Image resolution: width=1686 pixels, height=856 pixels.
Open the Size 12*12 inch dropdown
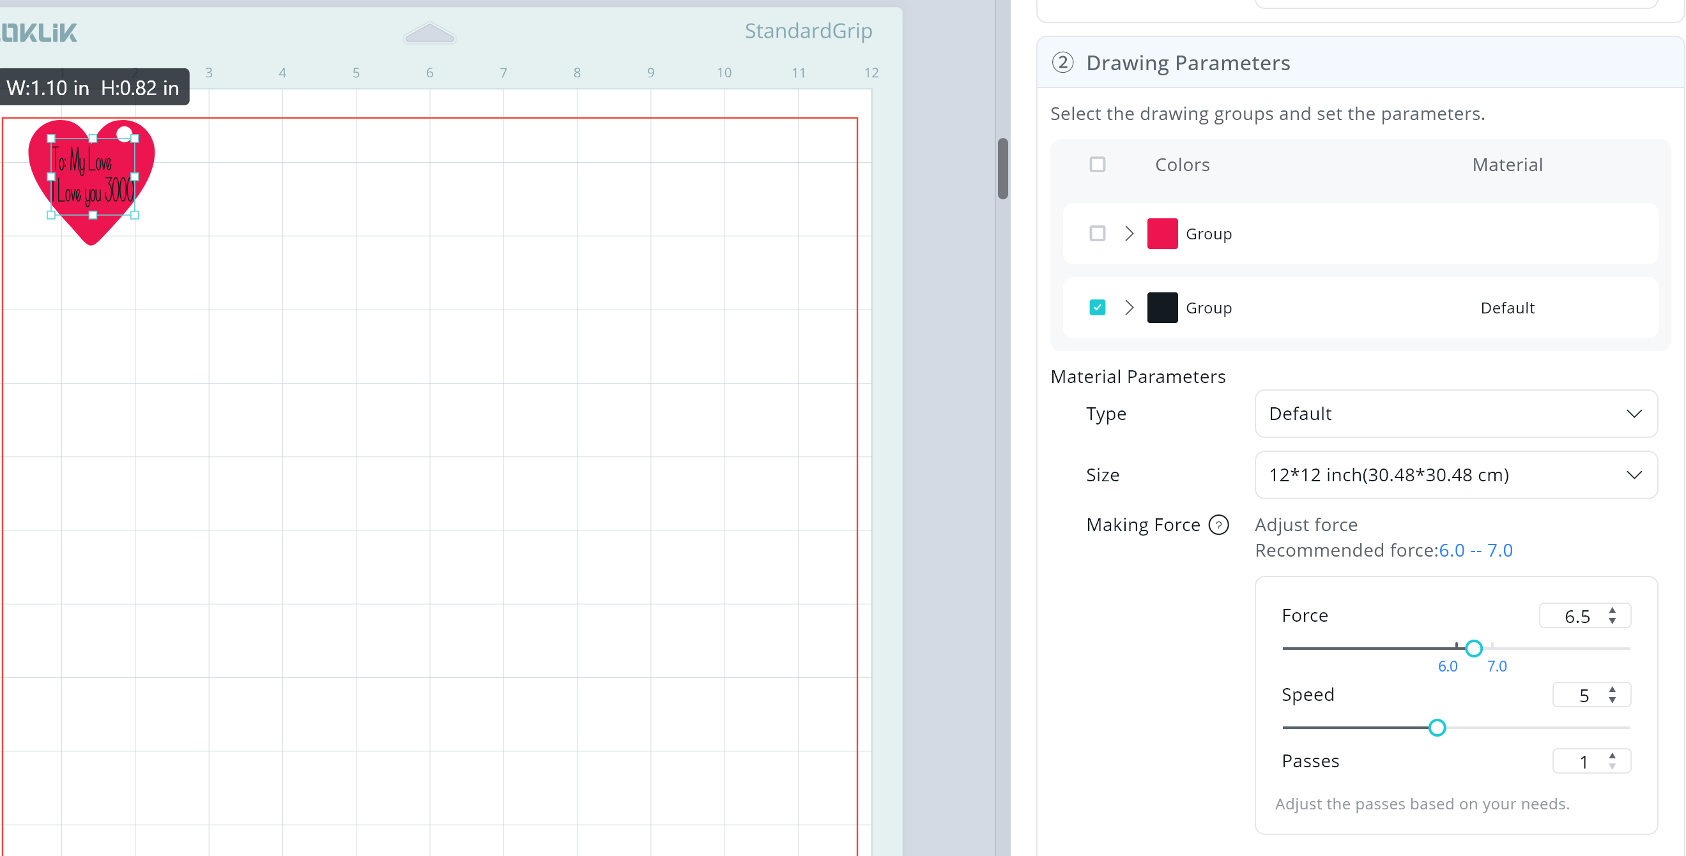tap(1455, 475)
